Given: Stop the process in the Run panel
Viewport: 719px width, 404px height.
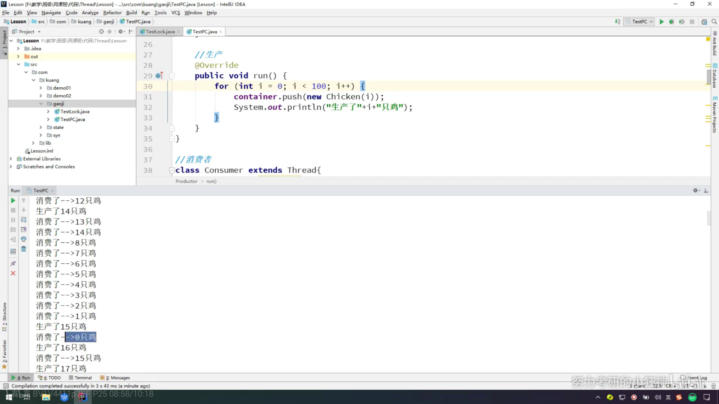Looking at the screenshot, I should point(13,210).
